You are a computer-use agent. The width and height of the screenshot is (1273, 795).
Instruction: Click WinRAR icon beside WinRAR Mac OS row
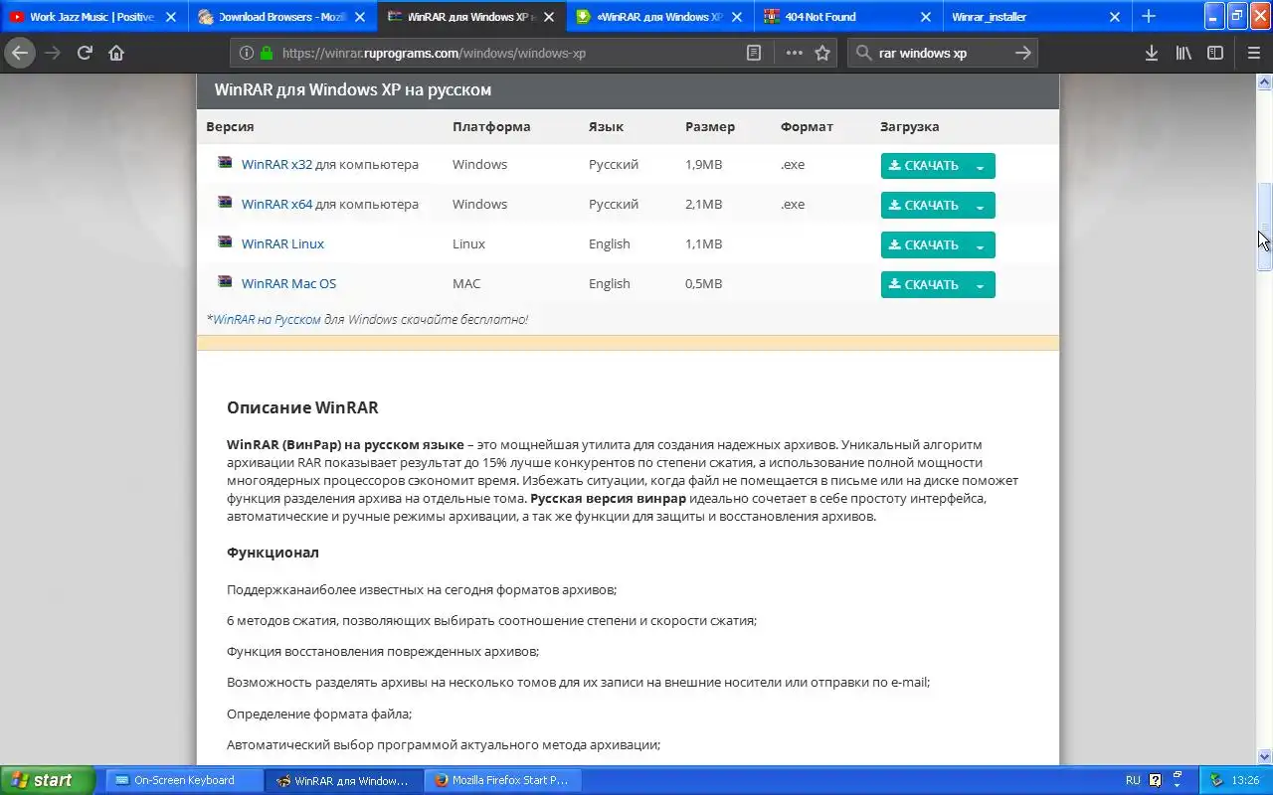(225, 282)
